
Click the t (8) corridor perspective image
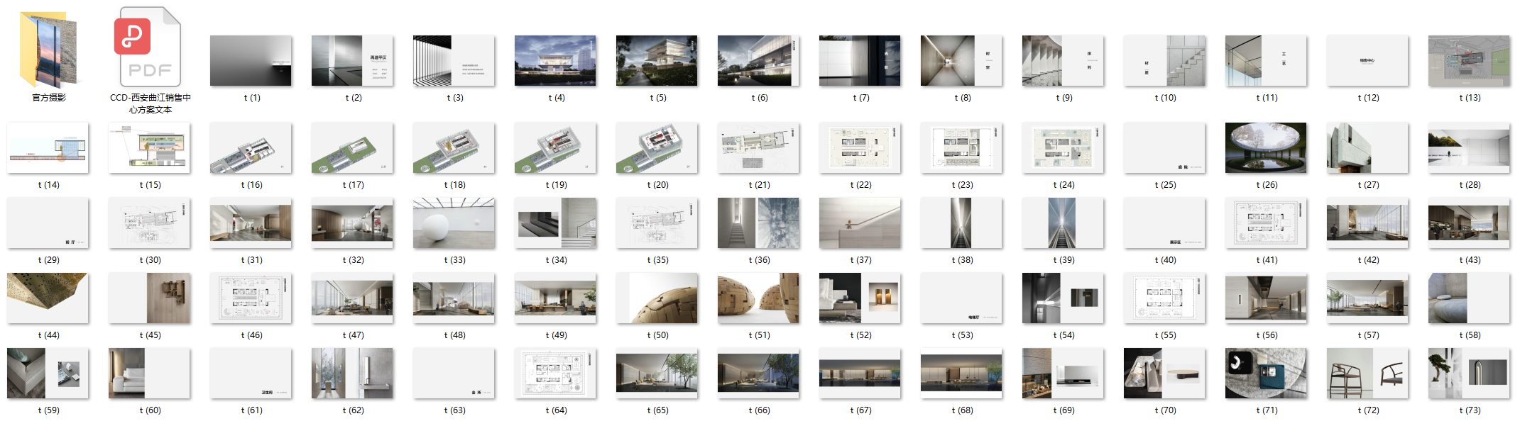click(x=961, y=61)
